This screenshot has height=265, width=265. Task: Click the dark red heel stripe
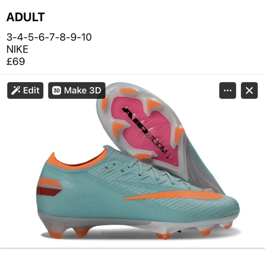(49, 191)
